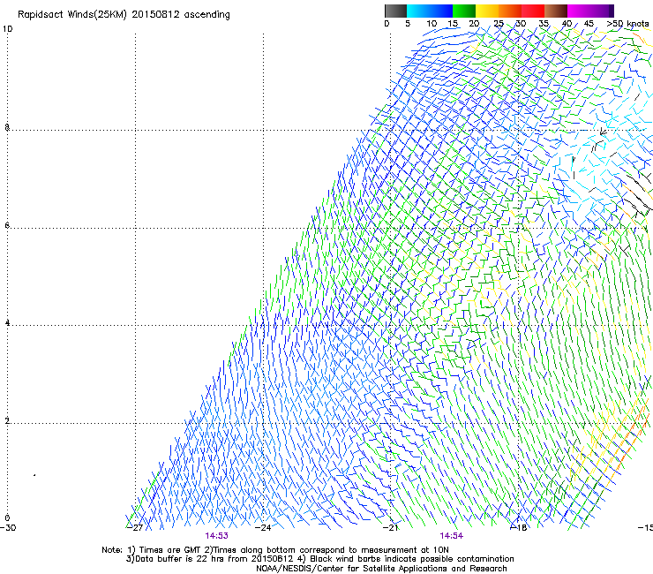The width and height of the screenshot is (653, 574).
Task: Click the yellow 20-25 knots color band
Action: (487, 11)
